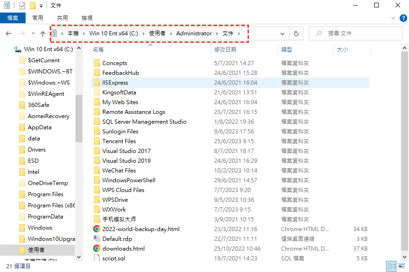The image size is (409, 272).
Task: Select the Concepts folder icon
Action: 97,63
